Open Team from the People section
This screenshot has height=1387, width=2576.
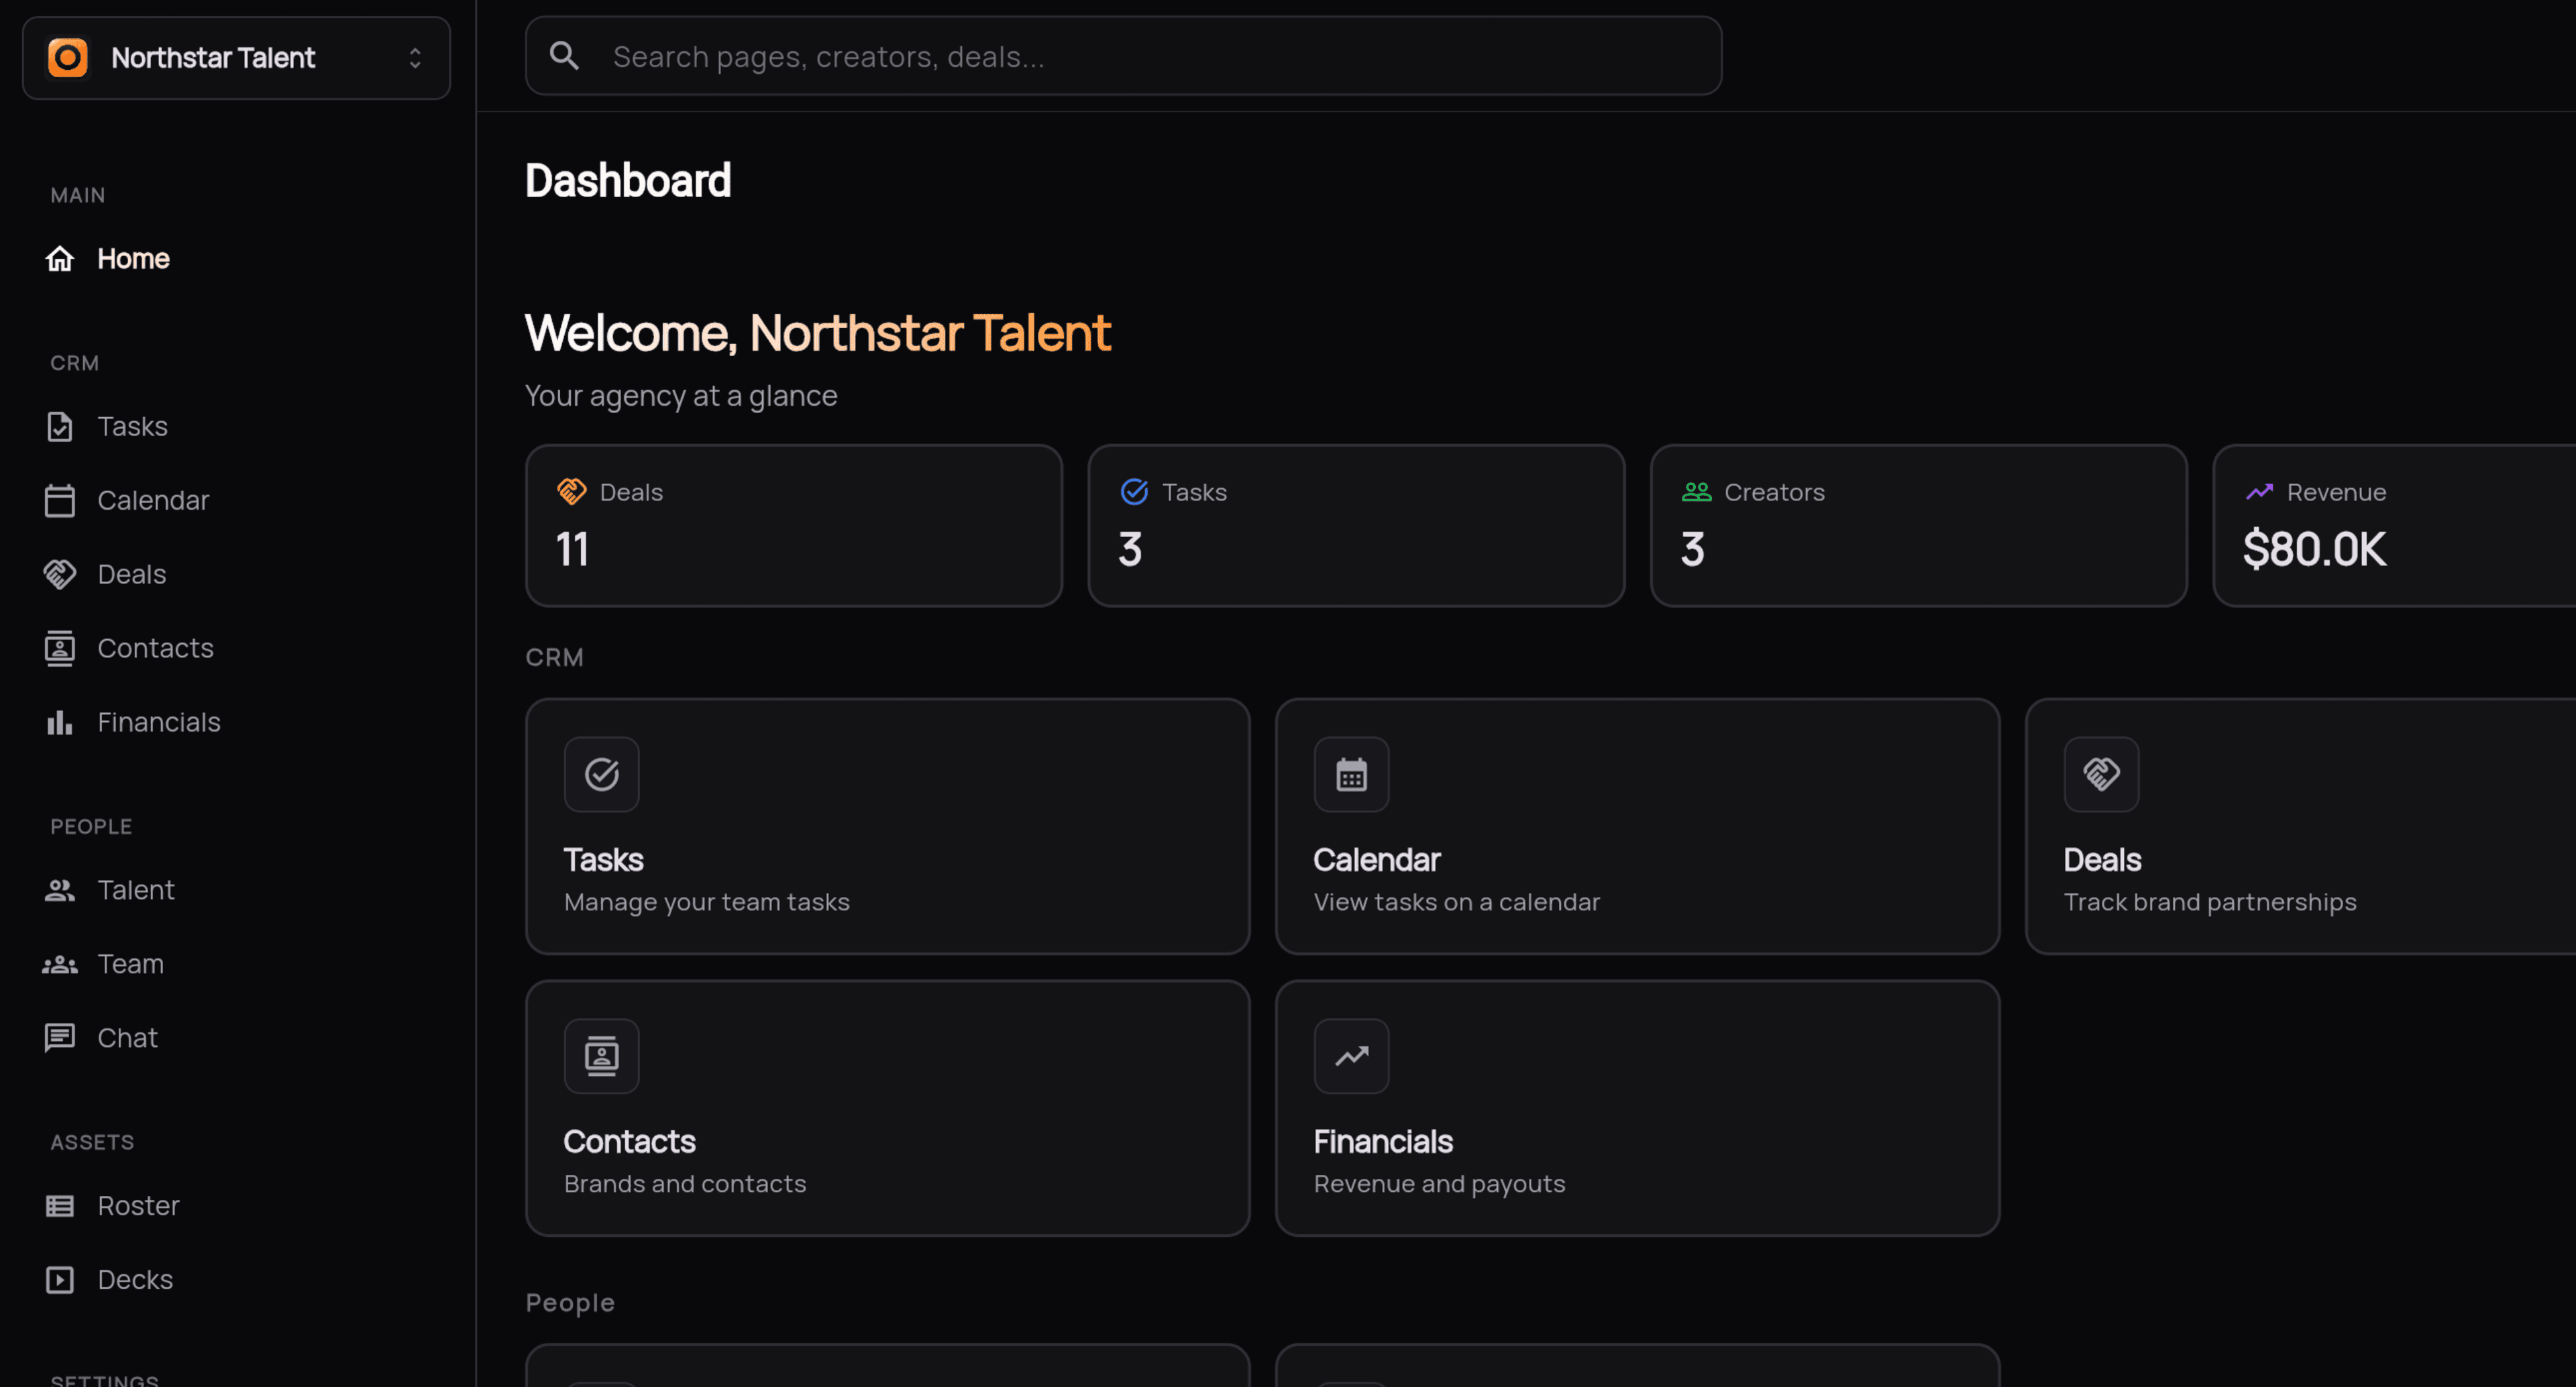point(130,963)
